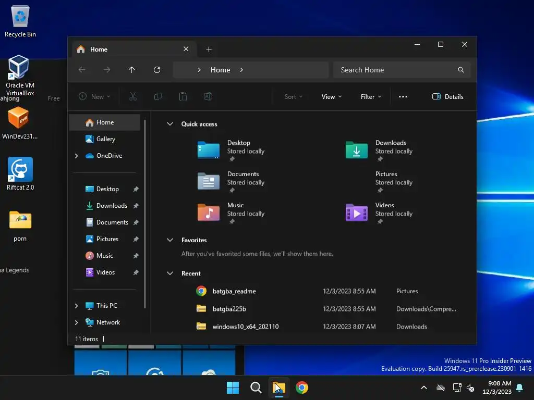
Task: Open Videos in the sidebar list
Action: [x=105, y=272]
